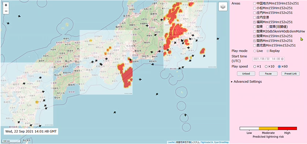Enable the 中国地方Mm155Hm152v251 area checkbox
This screenshot has height=144, width=307.
tap(254, 3)
